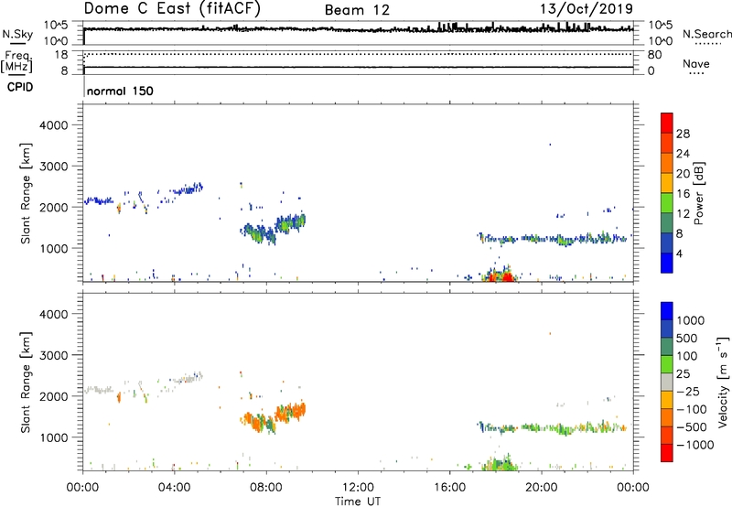Click the '3000' tick in the velocity panel

click(x=53, y=355)
